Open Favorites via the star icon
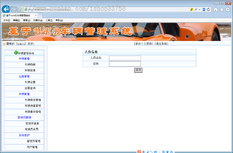Viewport: 233px width, 153px height. click(x=222, y=9)
